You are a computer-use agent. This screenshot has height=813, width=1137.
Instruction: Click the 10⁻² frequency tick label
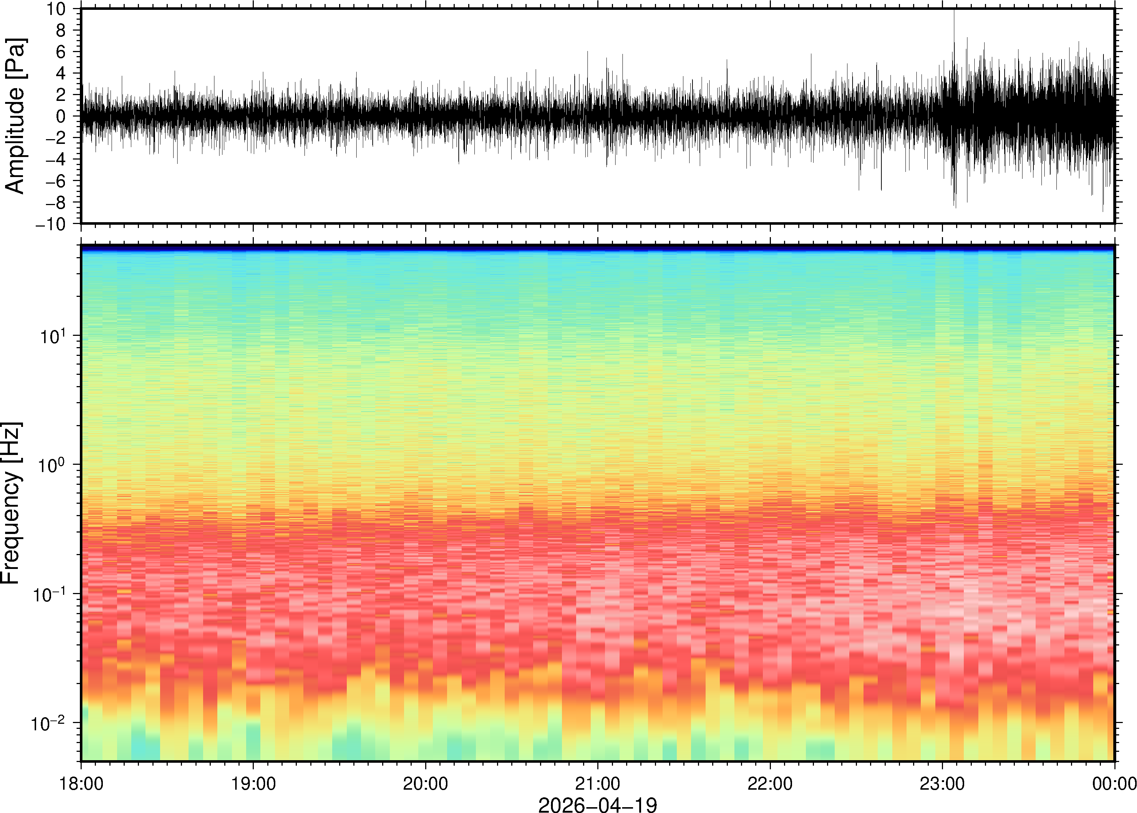click(48, 722)
